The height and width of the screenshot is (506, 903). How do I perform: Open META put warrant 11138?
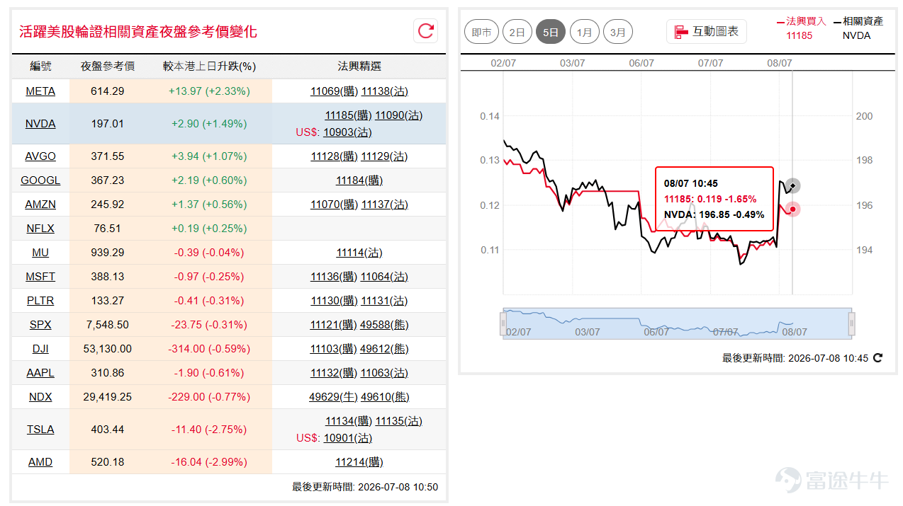tap(385, 91)
